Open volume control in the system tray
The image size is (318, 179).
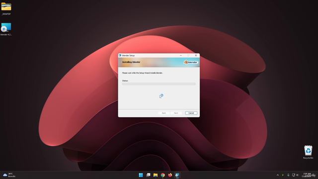(x=297, y=175)
